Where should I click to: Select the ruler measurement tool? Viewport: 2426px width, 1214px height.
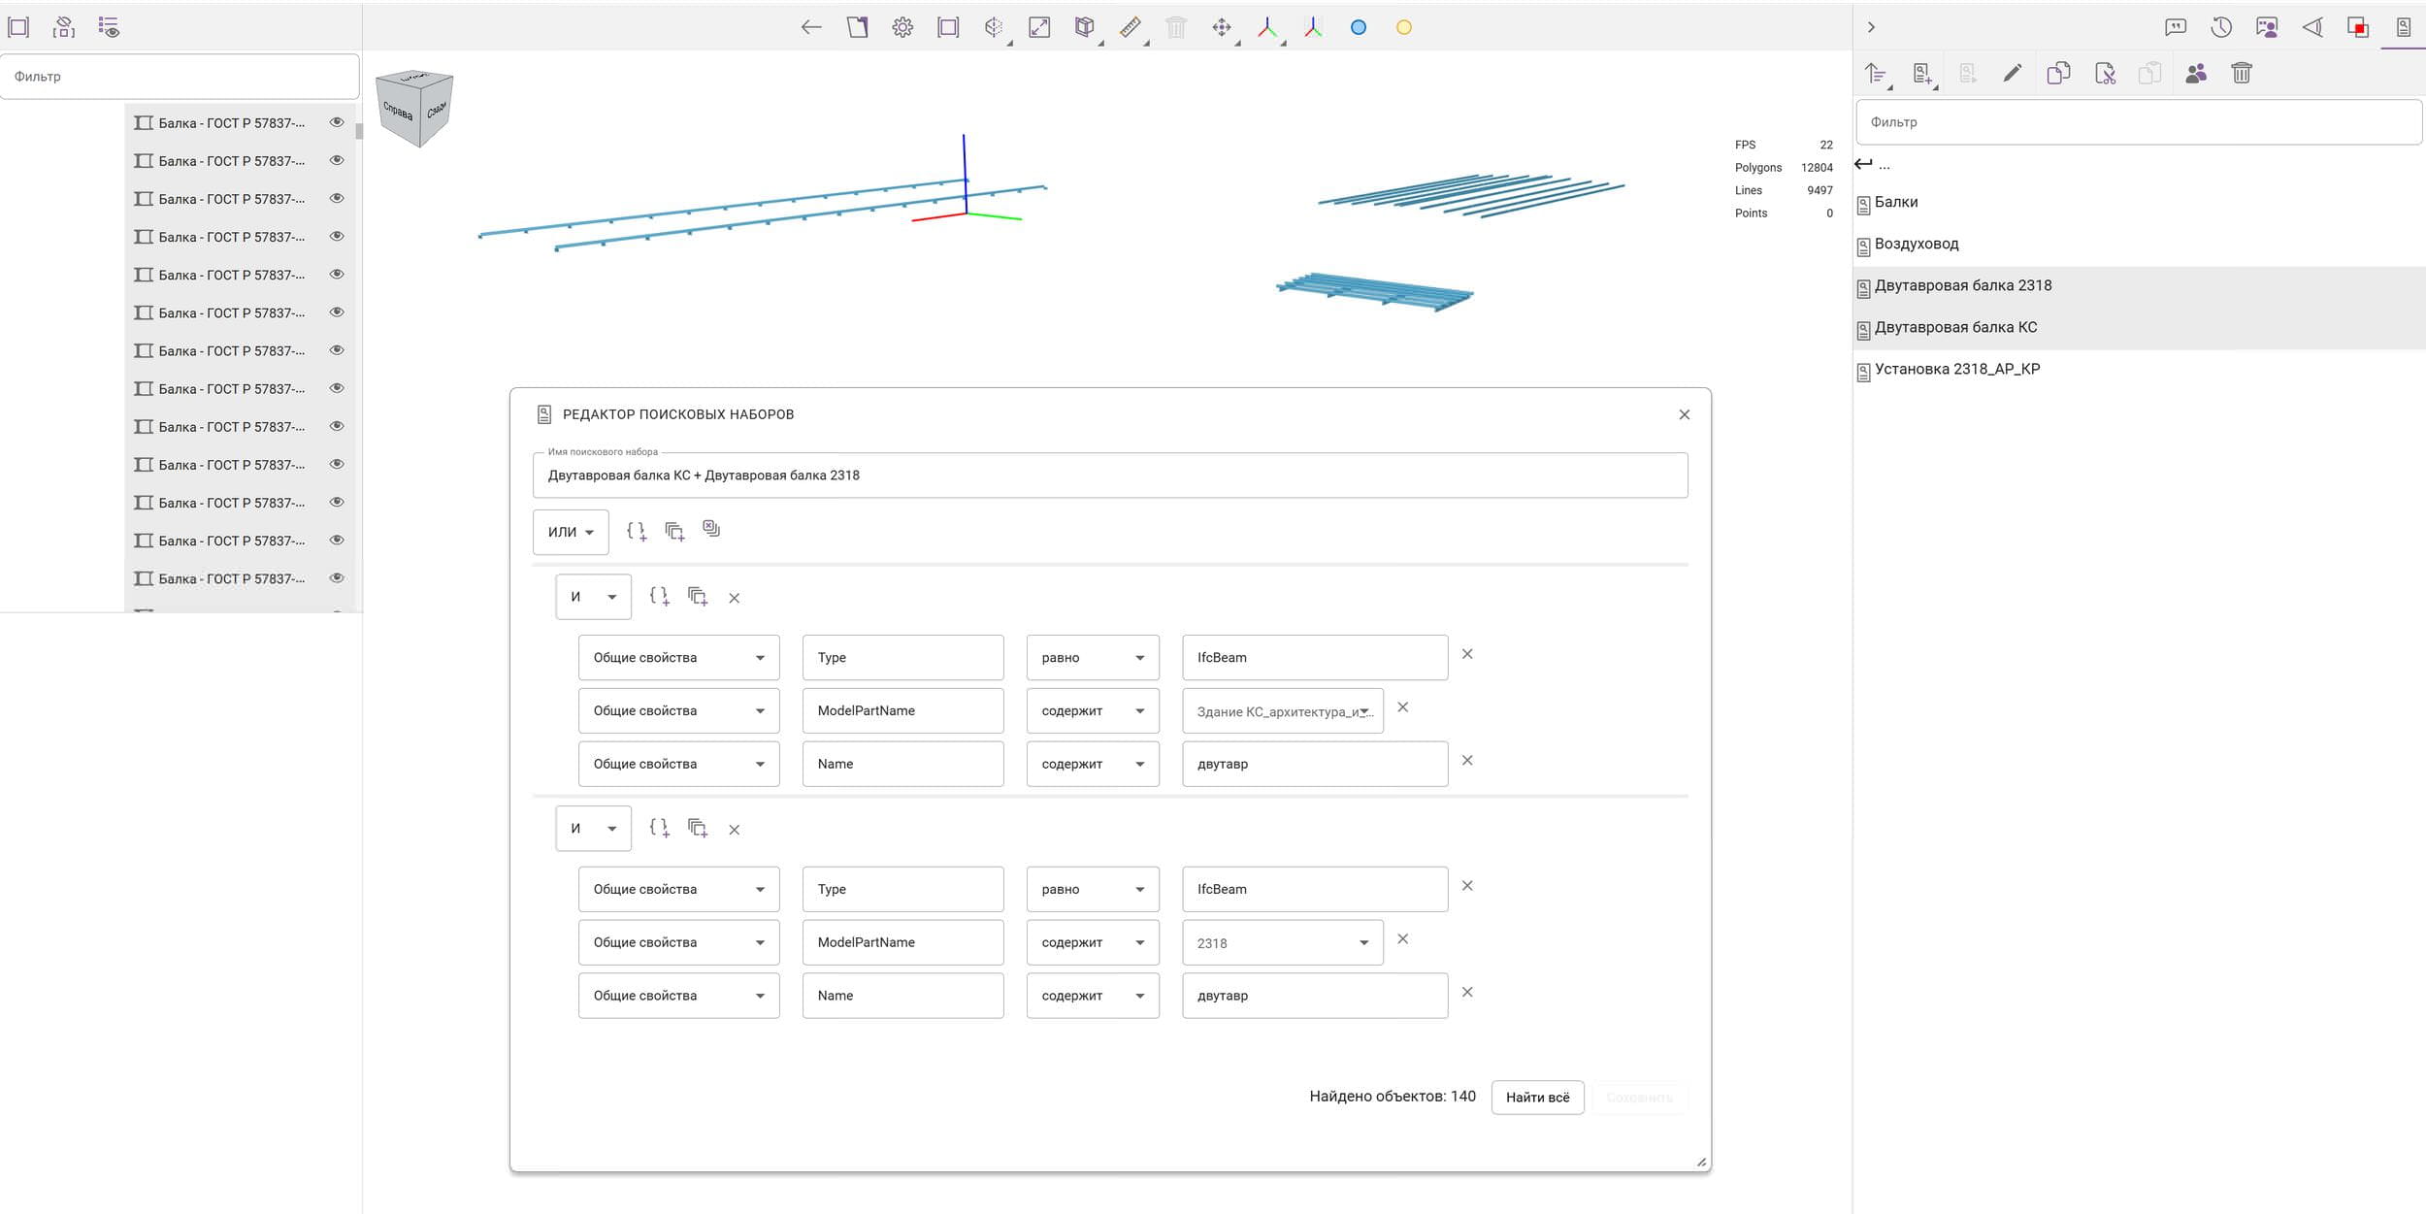coord(1130,27)
